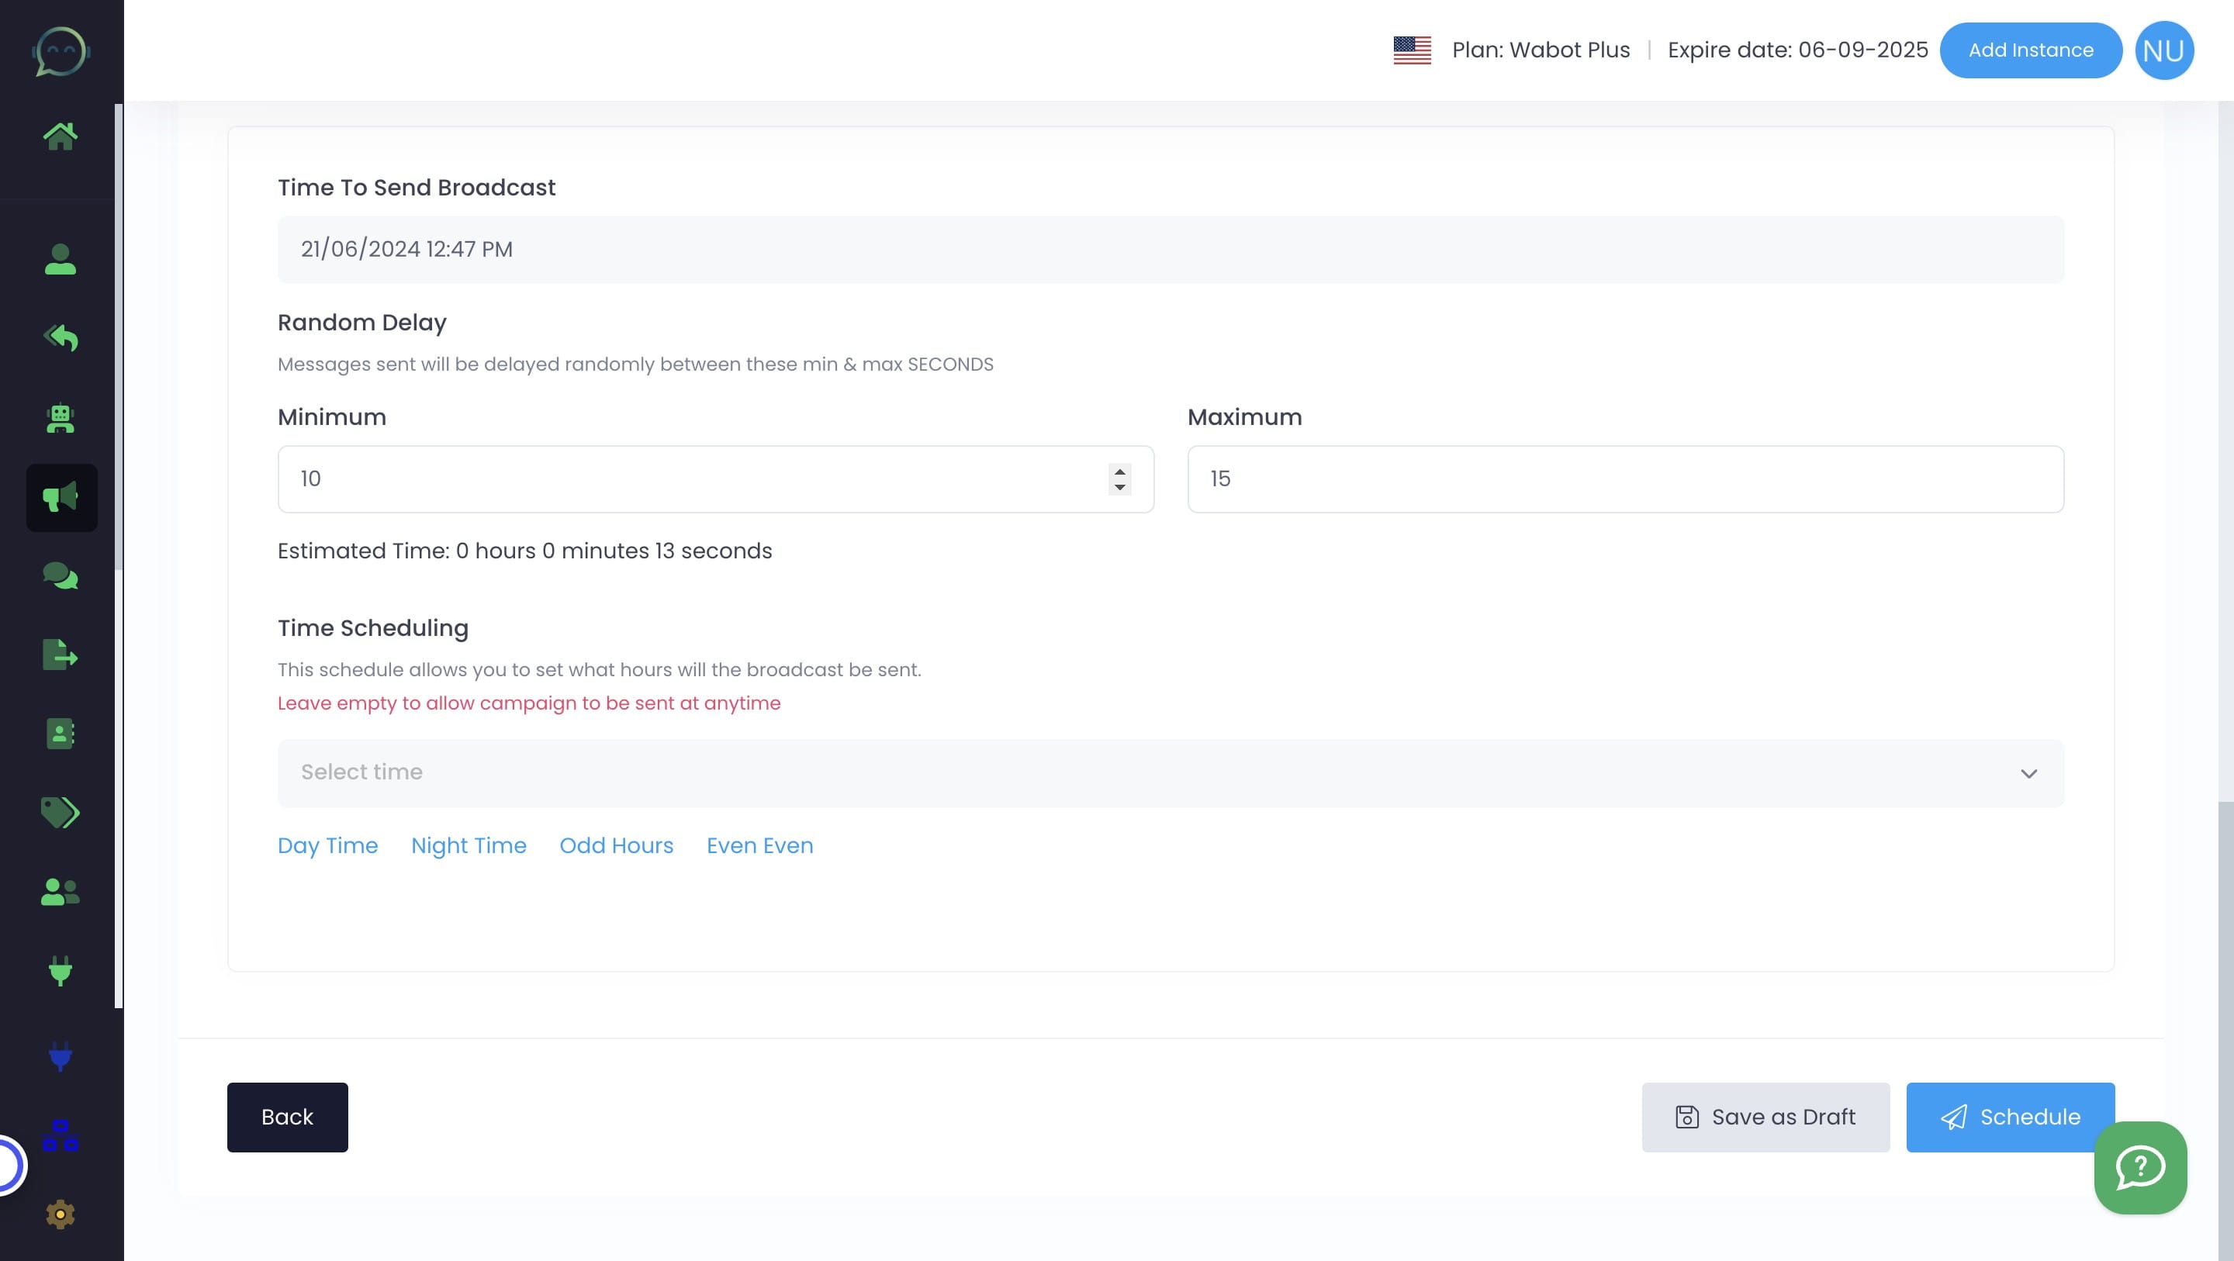Adjust the Maximum delay input field
The height and width of the screenshot is (1261, 2234).
click(1625, 478)
